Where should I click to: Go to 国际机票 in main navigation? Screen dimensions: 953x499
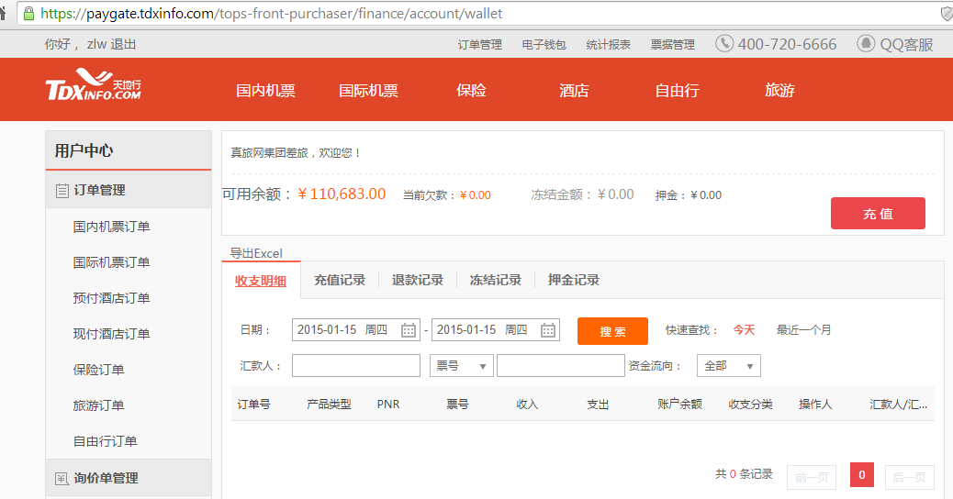tap(368, 91)
